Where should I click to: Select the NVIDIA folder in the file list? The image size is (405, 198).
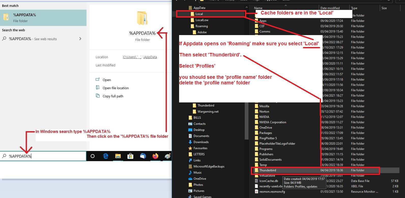pos(264,117)
